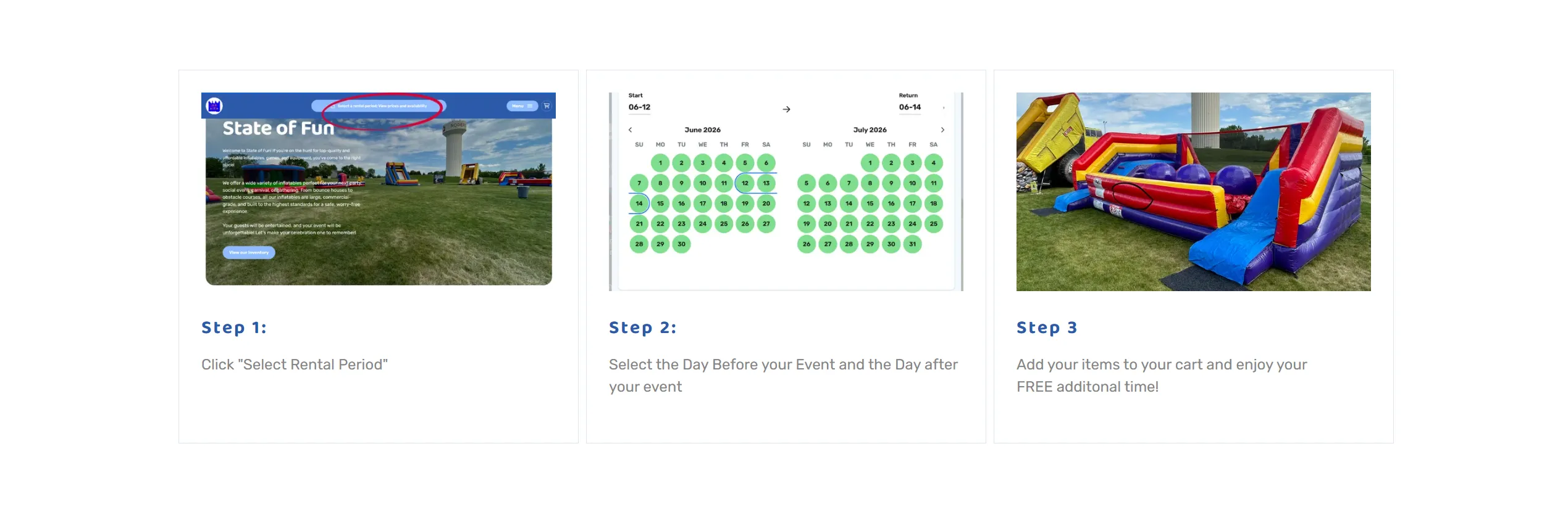Image resolution: width=1568 pixels, height=507 pixels.
Task: Choose June 30 date circle
Action: tap(681, 244)
